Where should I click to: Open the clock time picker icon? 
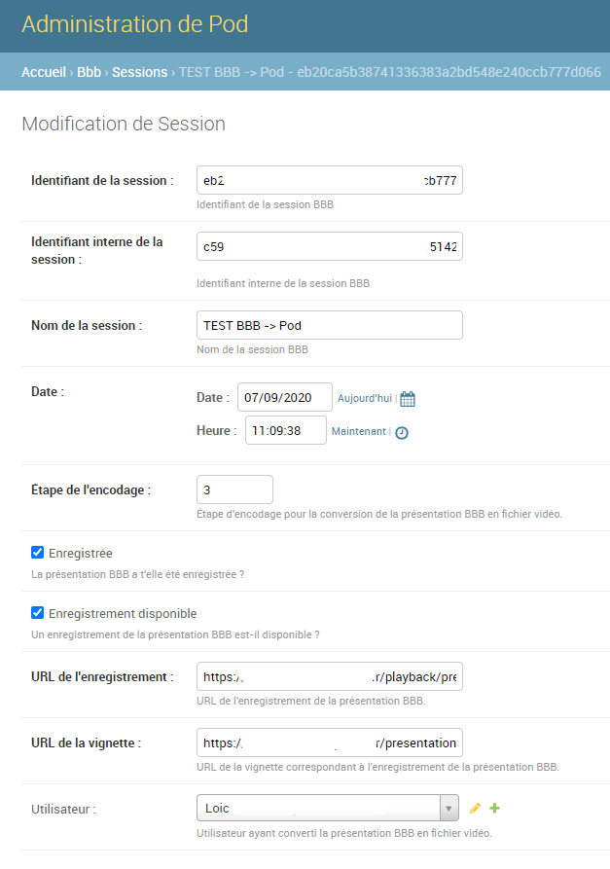click(401, 433)
